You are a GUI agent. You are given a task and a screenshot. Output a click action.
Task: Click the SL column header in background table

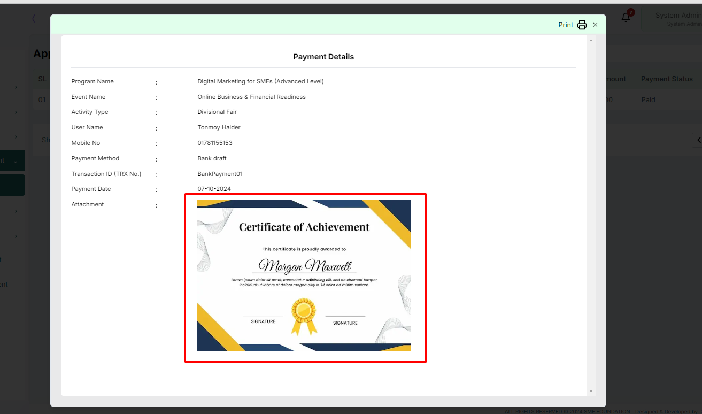(x=42, y=79)
